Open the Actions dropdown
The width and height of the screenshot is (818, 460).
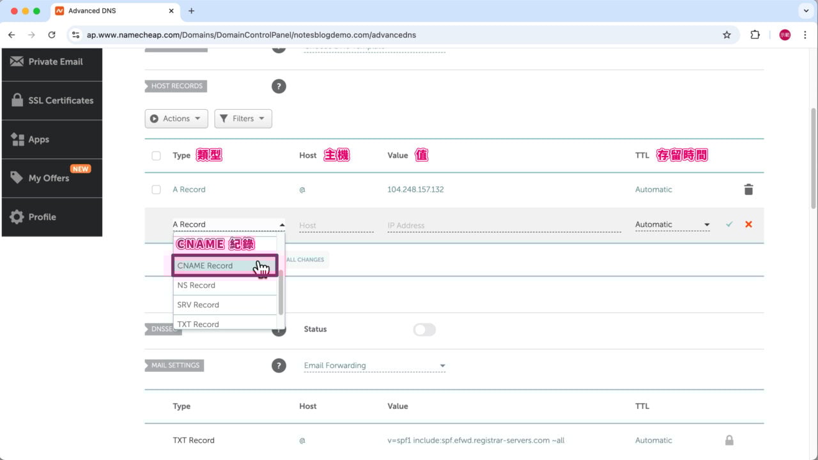tap(176, 119)
